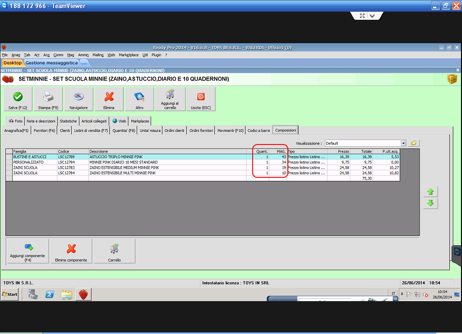Open the Mag menu
The image size is (462, 334).
[x=71, y=55]
